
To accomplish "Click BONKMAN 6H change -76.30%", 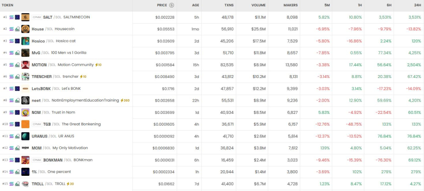I will click(x=384, y=160).
